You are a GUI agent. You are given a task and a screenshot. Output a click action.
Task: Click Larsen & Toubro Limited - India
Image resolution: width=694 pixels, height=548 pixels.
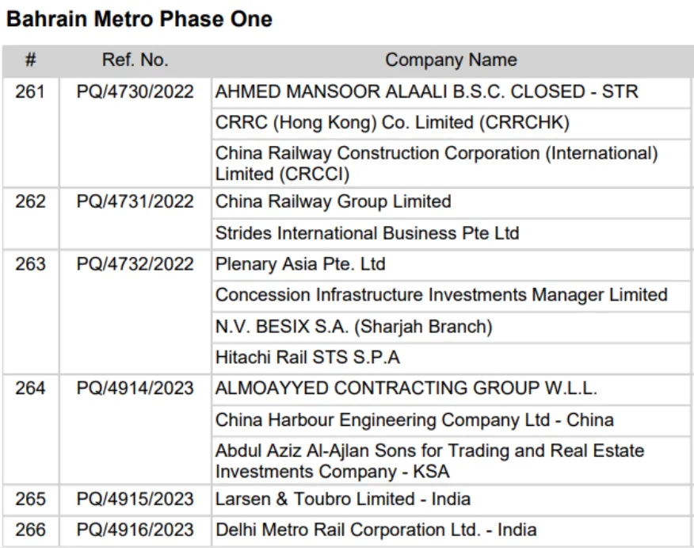[342, 499]
